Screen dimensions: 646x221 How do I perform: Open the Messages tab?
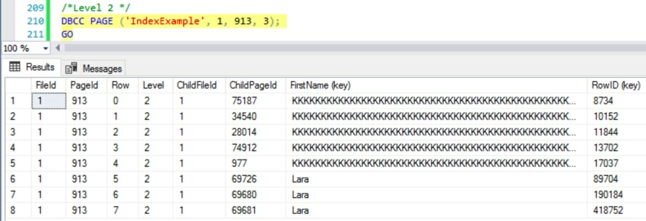[102, 69]
